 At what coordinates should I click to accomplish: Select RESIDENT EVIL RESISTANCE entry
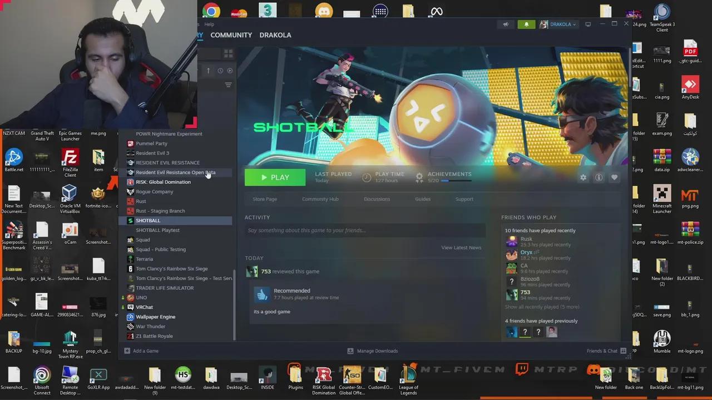[x=167, y=163]
